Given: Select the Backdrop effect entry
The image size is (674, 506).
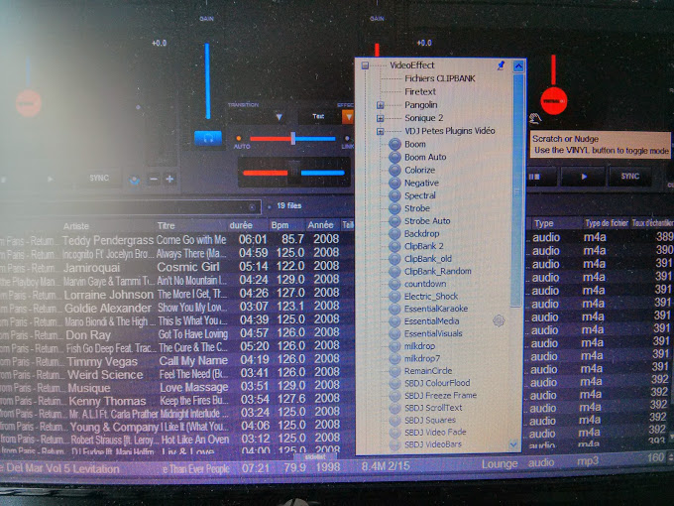Looking at the screenshot, I should tap(421, 233).
